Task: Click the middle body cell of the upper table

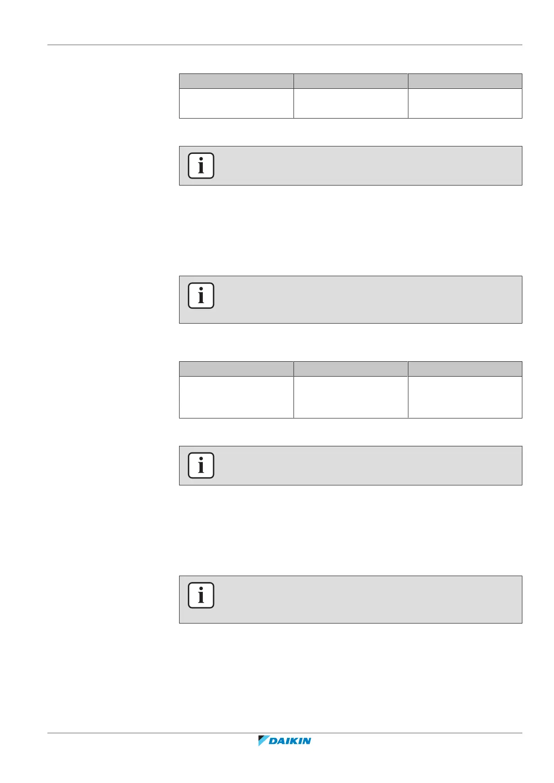Action: 351,103
